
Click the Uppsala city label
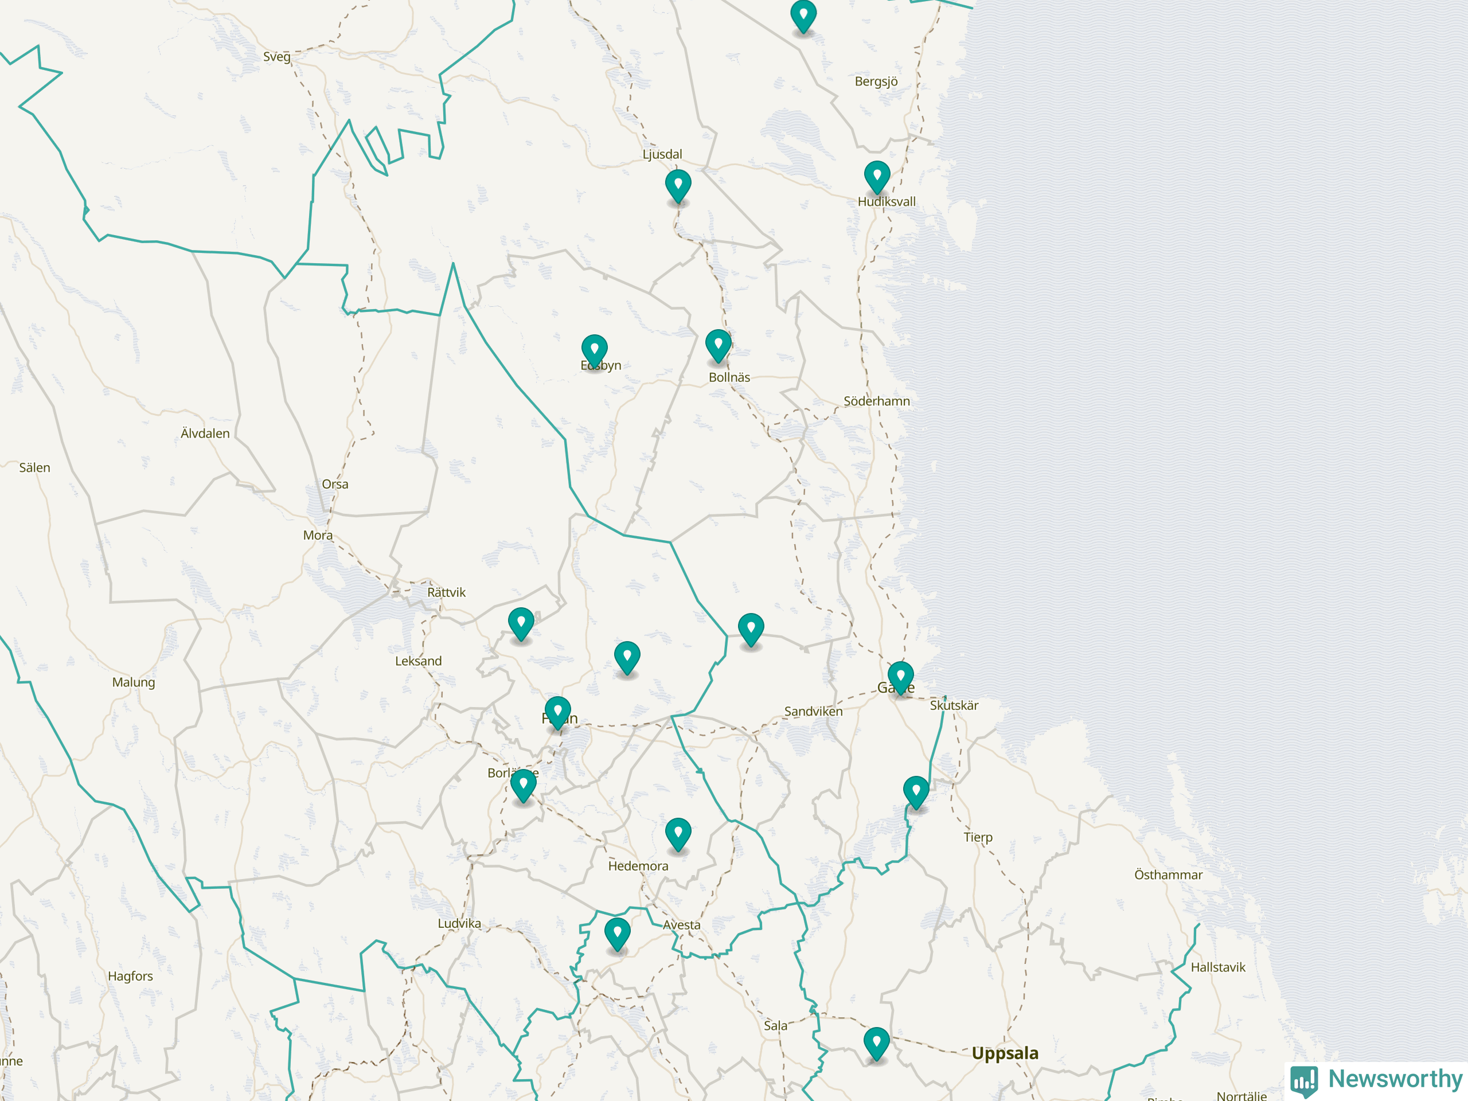tap(1004, 1053)
